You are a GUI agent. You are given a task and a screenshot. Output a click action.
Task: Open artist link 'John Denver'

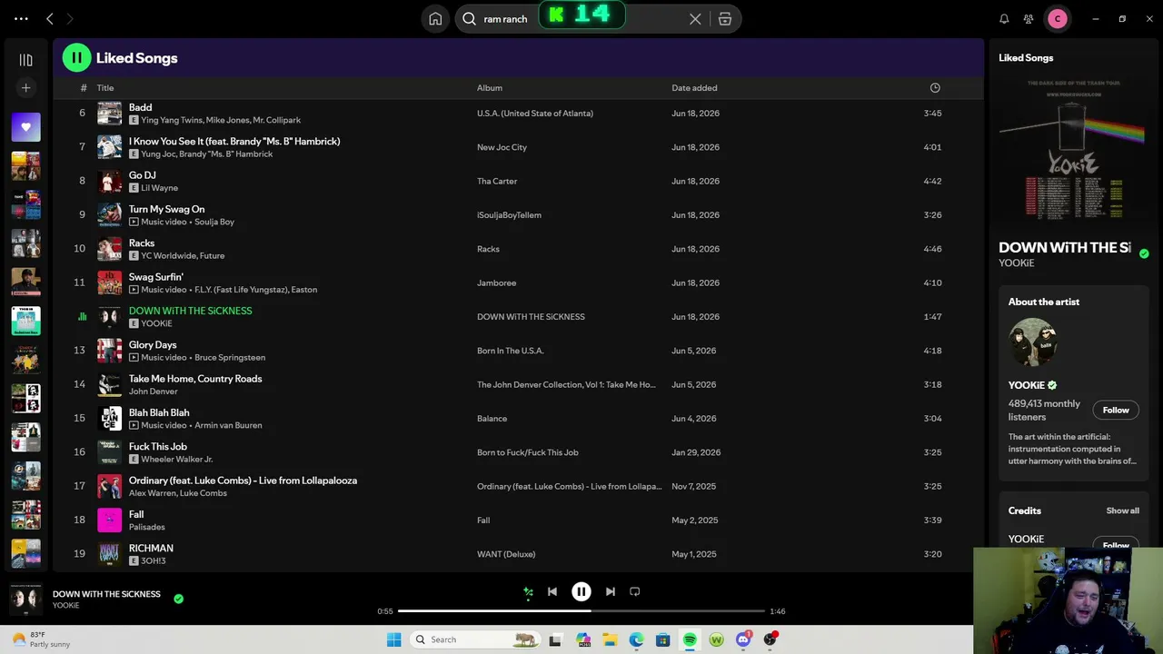(153, 391)
